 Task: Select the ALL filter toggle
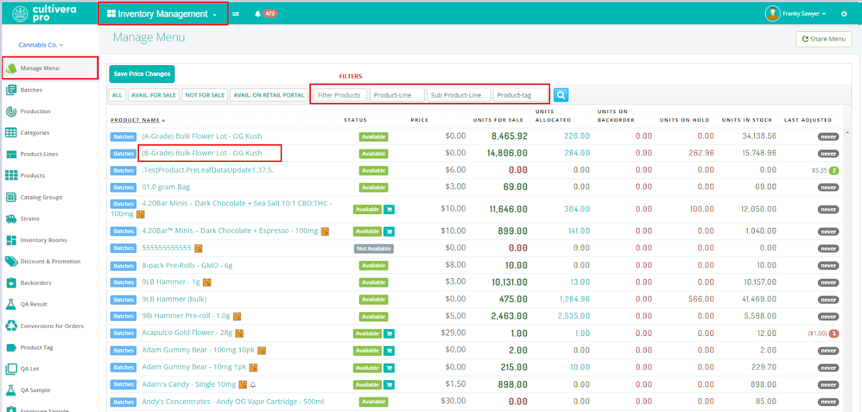[x=117, y=95]
